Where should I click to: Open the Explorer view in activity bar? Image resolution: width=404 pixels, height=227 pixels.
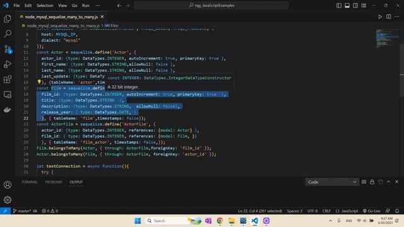click(8, 18)
